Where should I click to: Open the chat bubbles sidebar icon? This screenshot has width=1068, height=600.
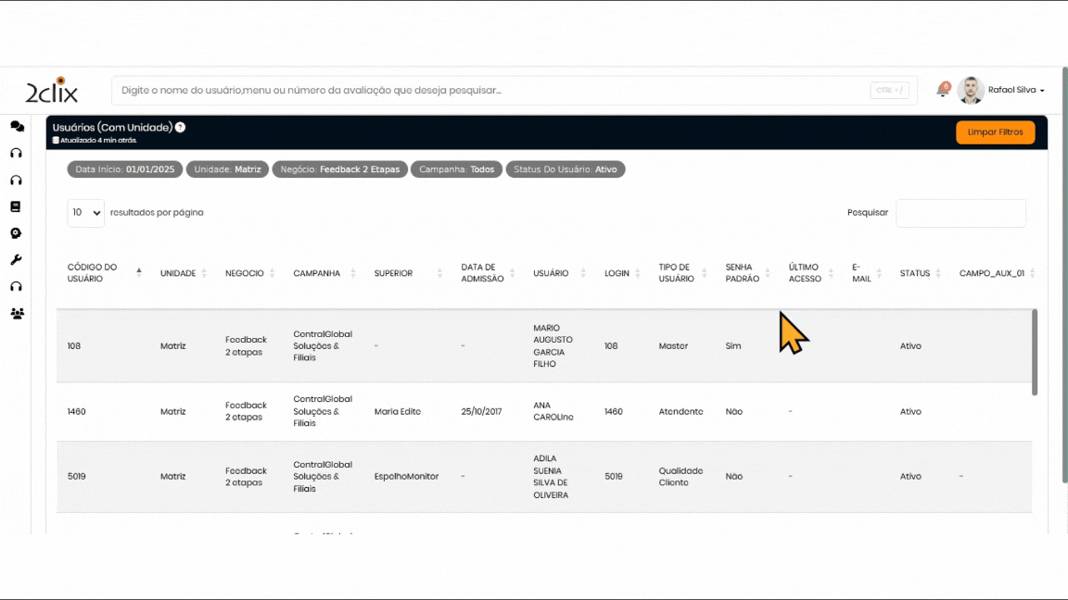[17, 126]
